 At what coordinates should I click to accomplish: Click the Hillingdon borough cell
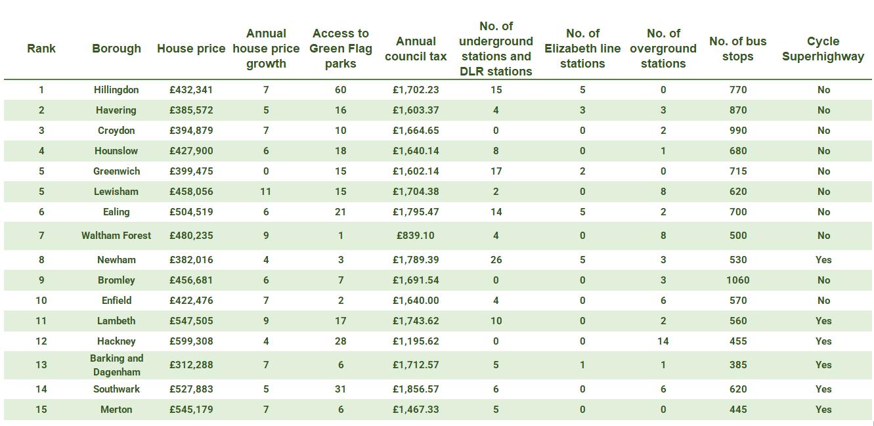[116, 90]
